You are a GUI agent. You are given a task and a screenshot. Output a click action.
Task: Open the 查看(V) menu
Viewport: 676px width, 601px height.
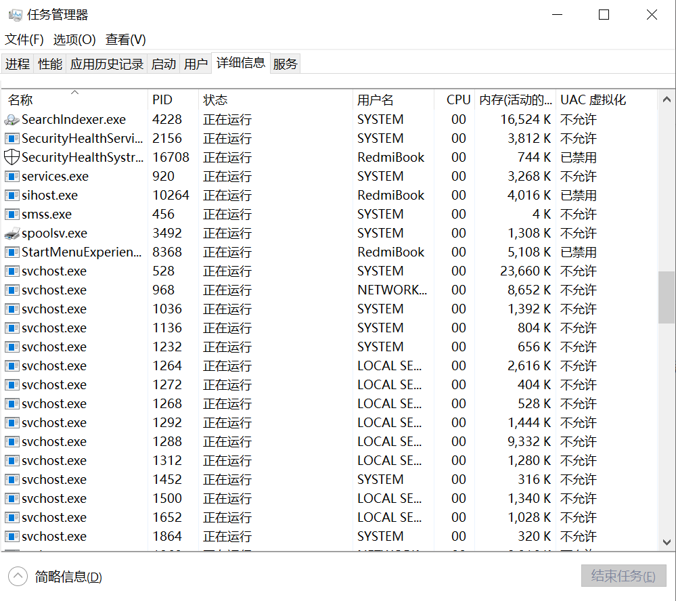point(125,40)
